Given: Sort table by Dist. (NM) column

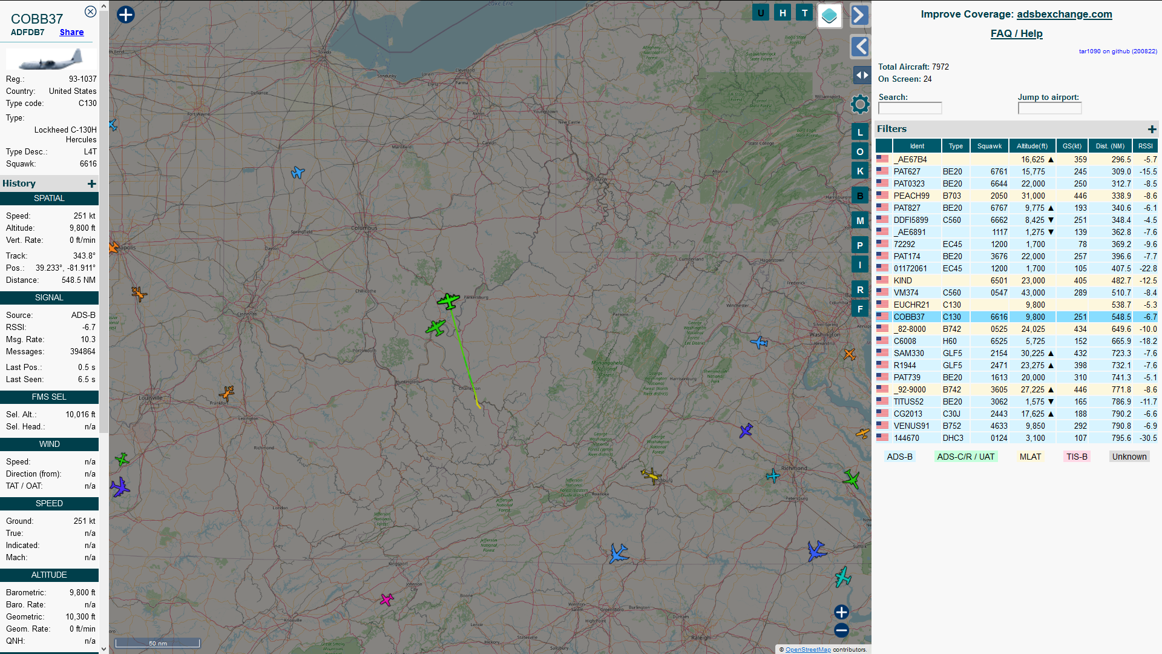Looking at the screenshot, I should pos(1110,146).
